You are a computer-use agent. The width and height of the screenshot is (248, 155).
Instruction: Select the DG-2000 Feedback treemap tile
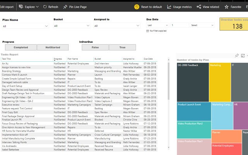click(193, 82)
